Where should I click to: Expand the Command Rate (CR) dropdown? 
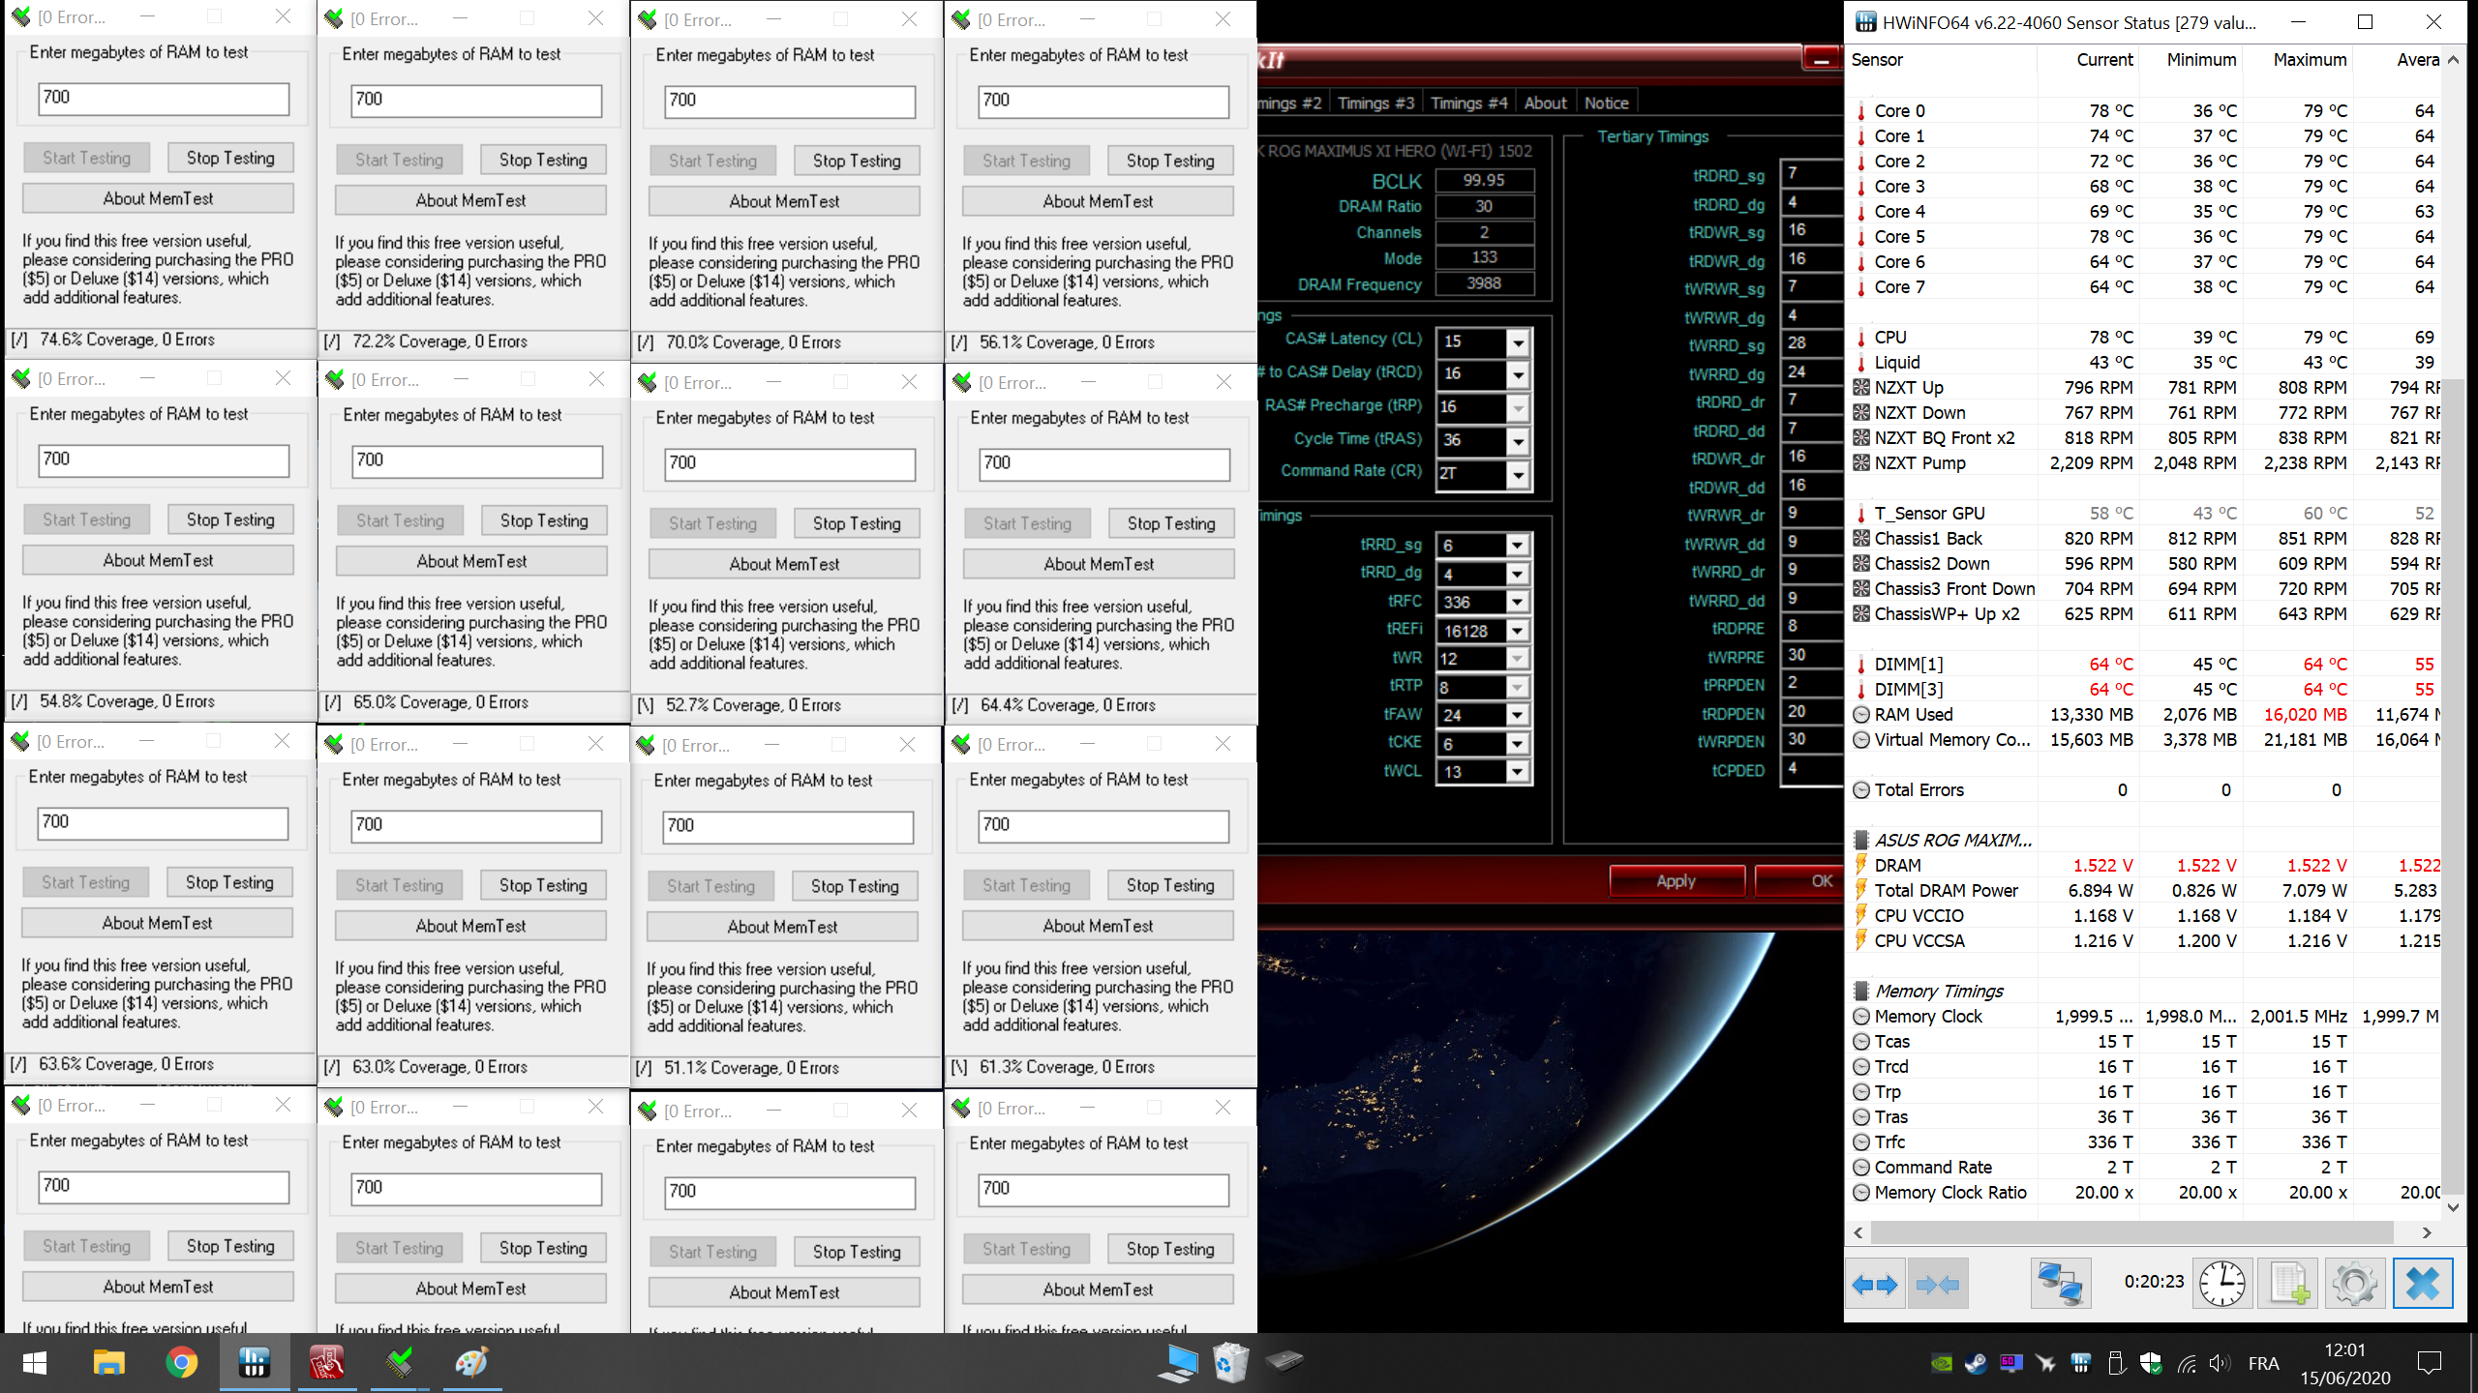pos(1518,474)
